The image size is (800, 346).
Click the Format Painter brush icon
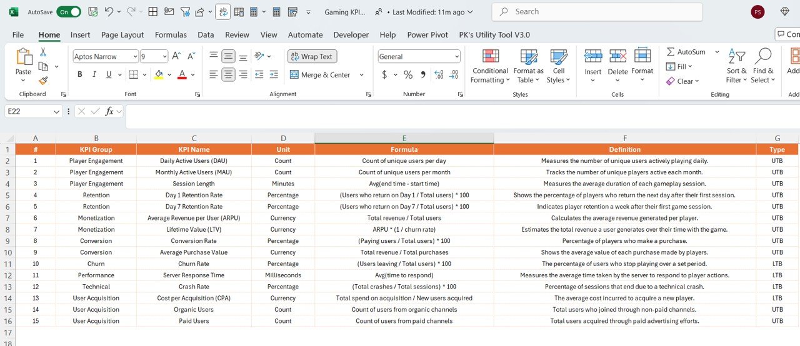coord(43,81)
